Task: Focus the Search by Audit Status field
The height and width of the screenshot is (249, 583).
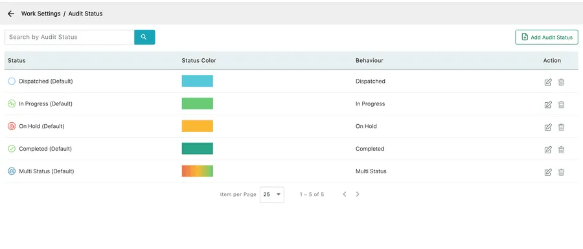Action: (69, 37)
